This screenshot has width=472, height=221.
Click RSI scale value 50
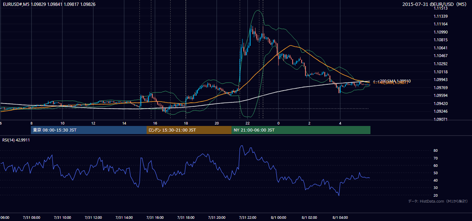436,173
